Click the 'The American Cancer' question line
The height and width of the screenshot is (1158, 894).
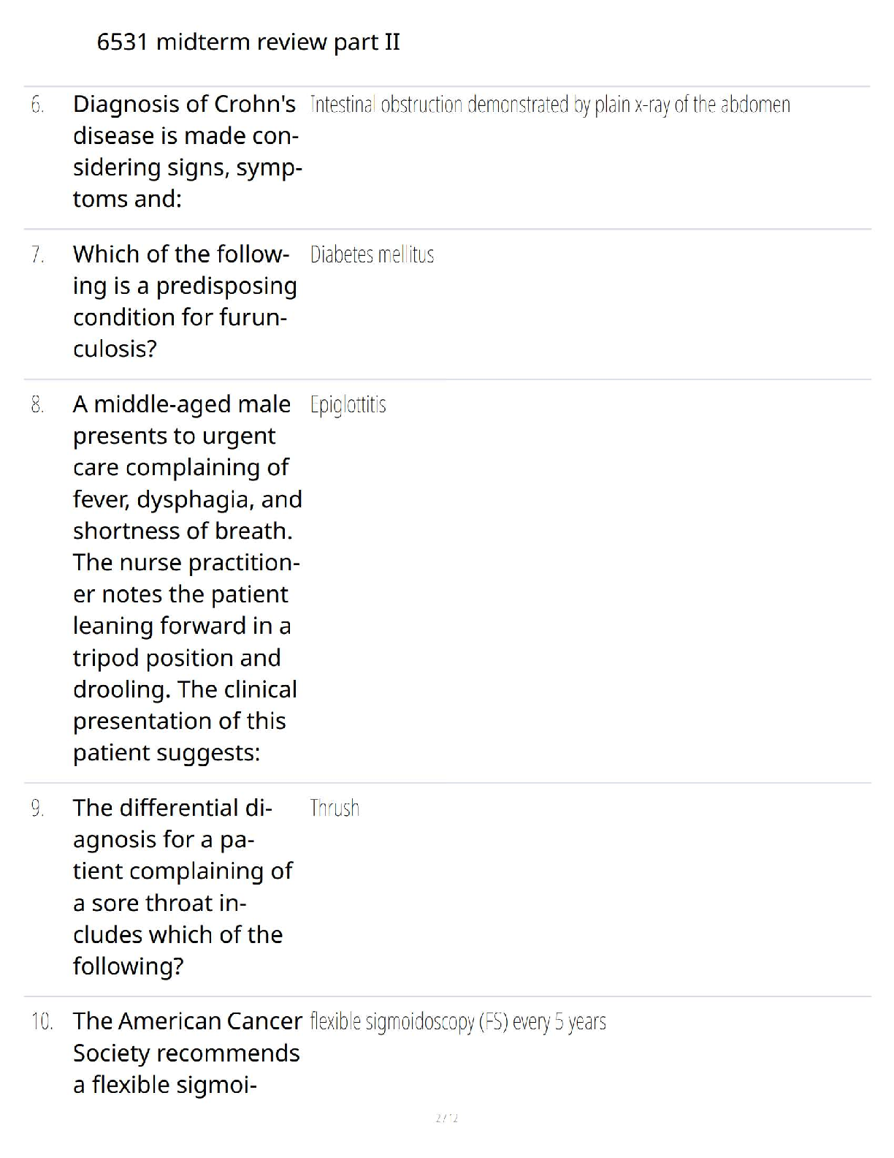pyautogui.click(x=188, y=1021)
